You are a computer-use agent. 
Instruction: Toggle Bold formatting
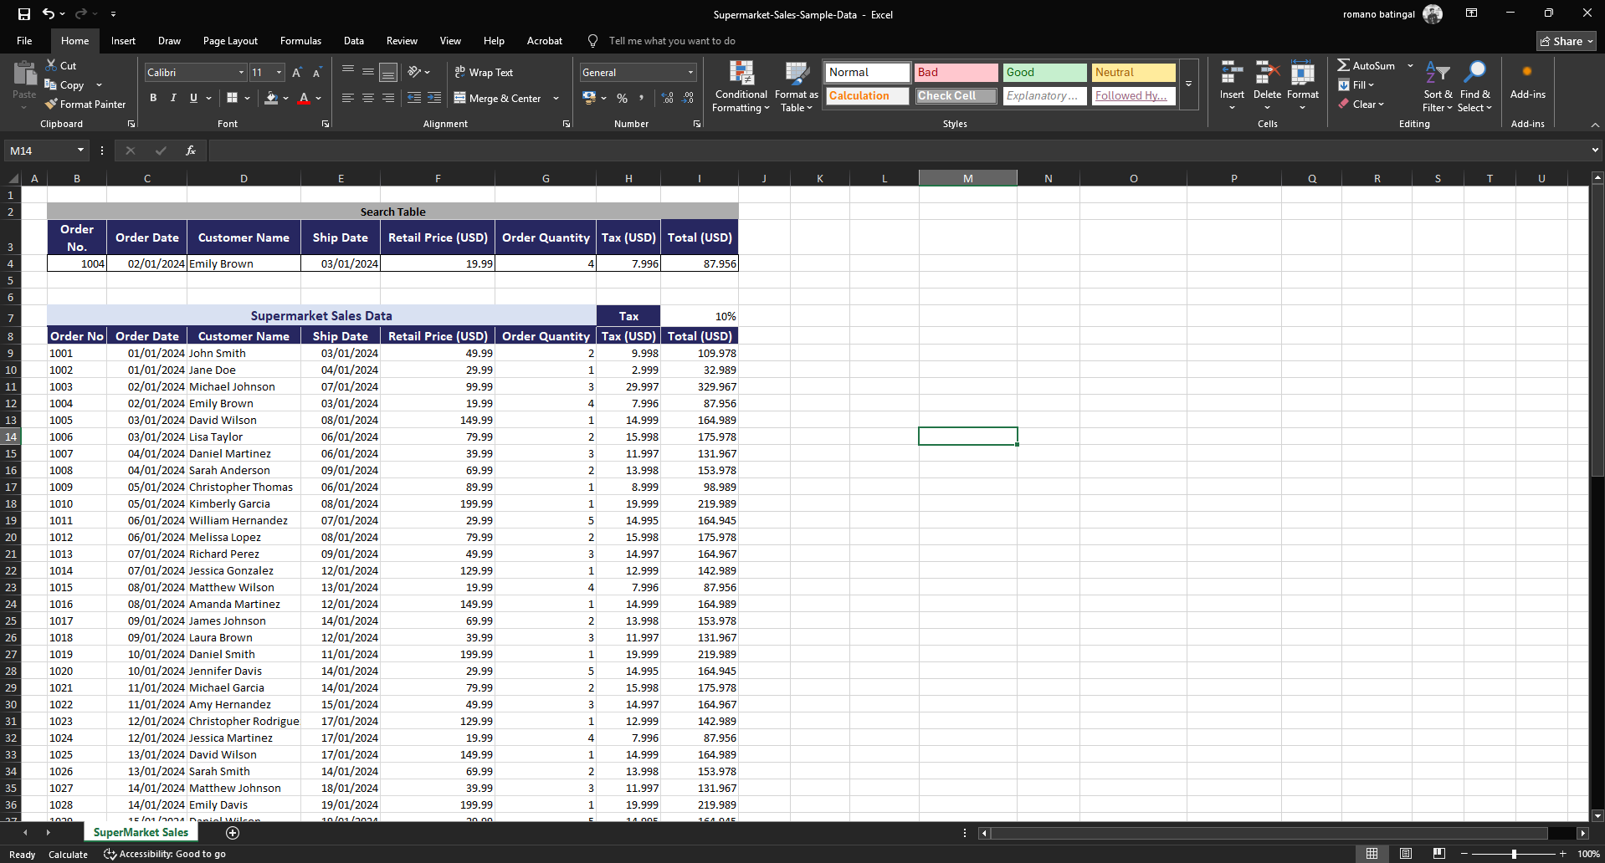[x=153, y=98]
